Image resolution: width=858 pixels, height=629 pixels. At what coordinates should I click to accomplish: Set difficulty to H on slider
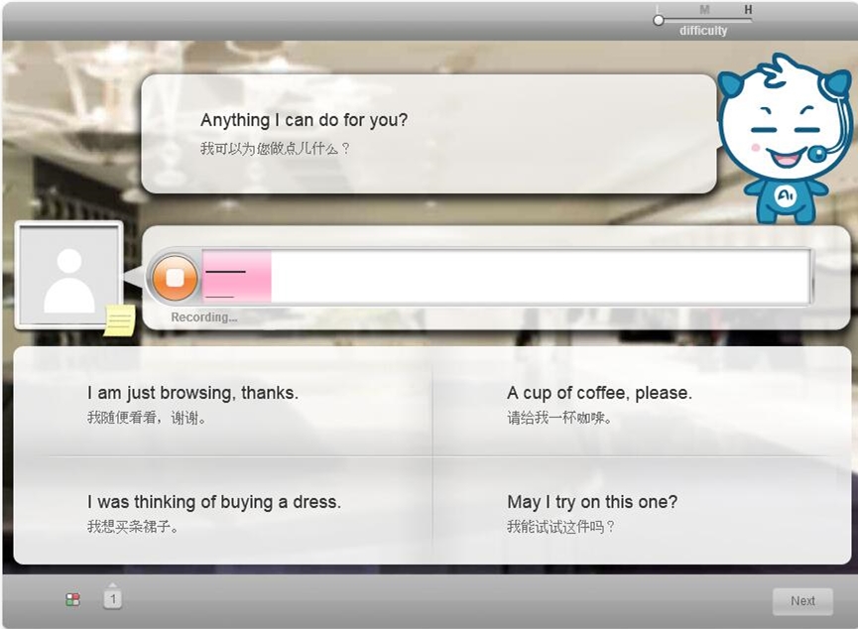coord(748,10)
